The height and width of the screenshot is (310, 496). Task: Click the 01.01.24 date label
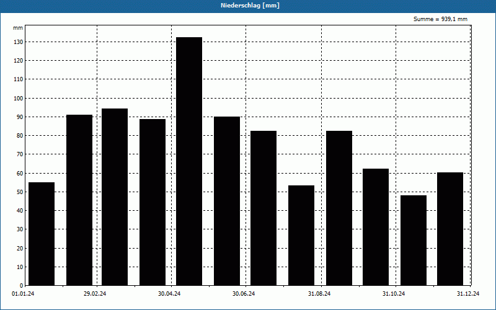[x=23, y=294]
